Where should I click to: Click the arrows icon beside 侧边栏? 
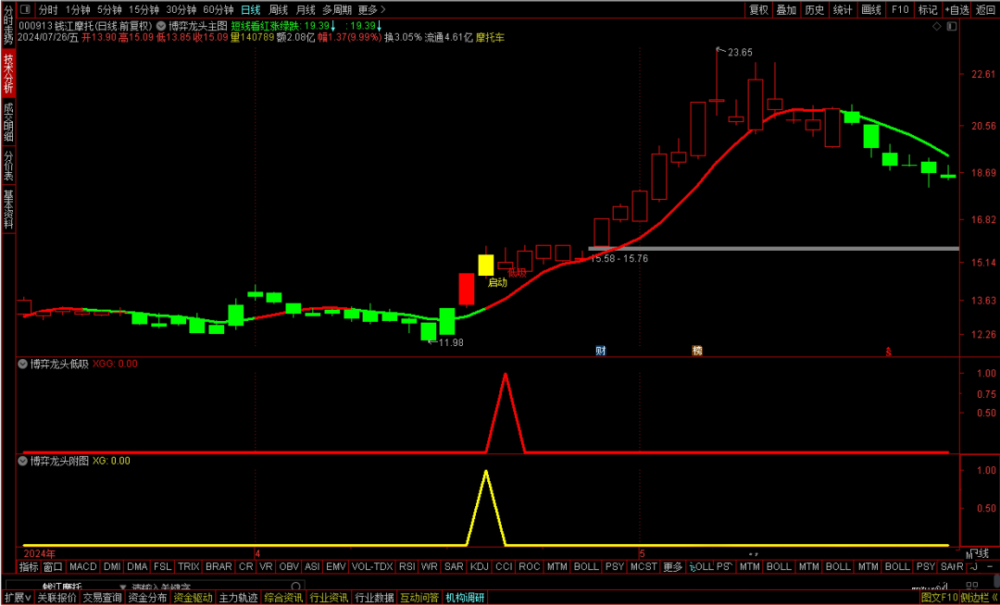point(994,599)
